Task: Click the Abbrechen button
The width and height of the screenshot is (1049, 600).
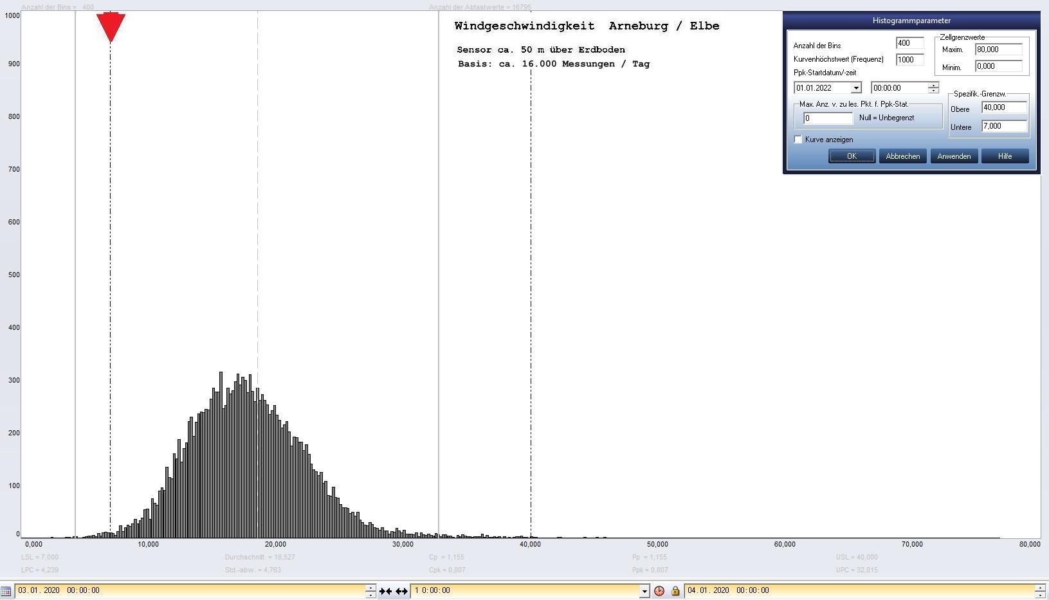Action: 902,156
